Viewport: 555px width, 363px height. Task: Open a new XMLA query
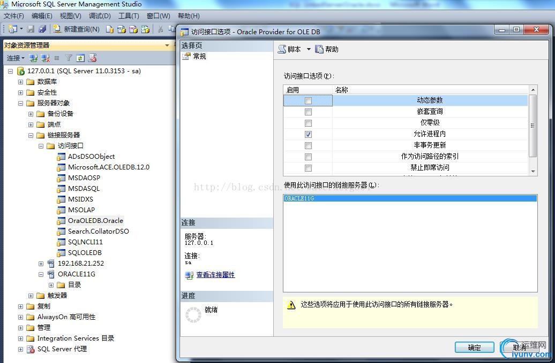click(x=145, y=29)
